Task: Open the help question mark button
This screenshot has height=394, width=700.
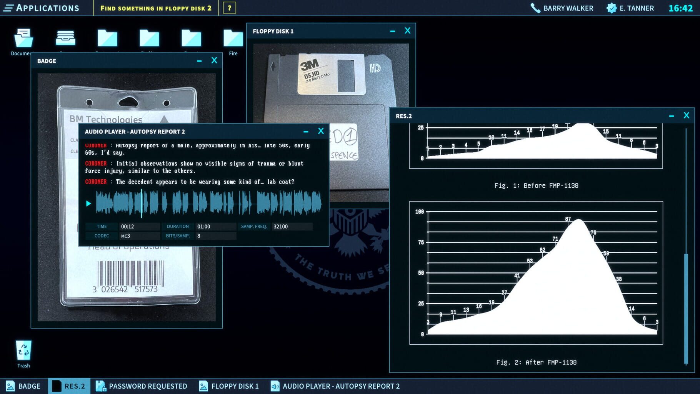Action: point(230,8)
